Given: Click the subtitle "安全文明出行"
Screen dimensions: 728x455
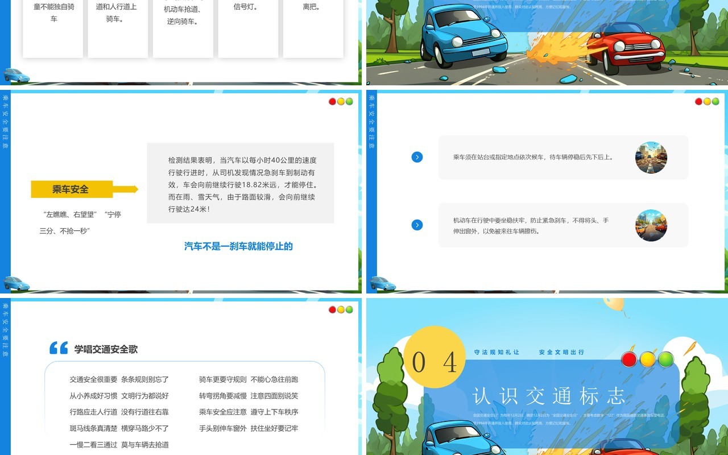Looking at the screenshot, I should tap(562, 353).
